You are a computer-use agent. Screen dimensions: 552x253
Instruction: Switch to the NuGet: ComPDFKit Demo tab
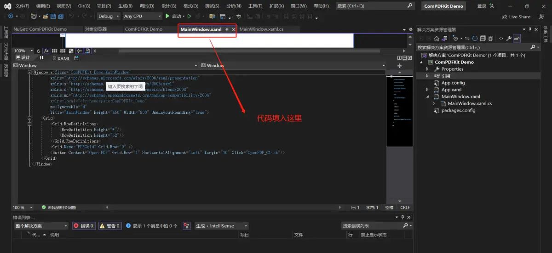tap(40, 29)
